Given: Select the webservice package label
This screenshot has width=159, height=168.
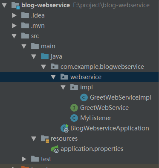Looking at the screenshot, I should click(86, 77).
